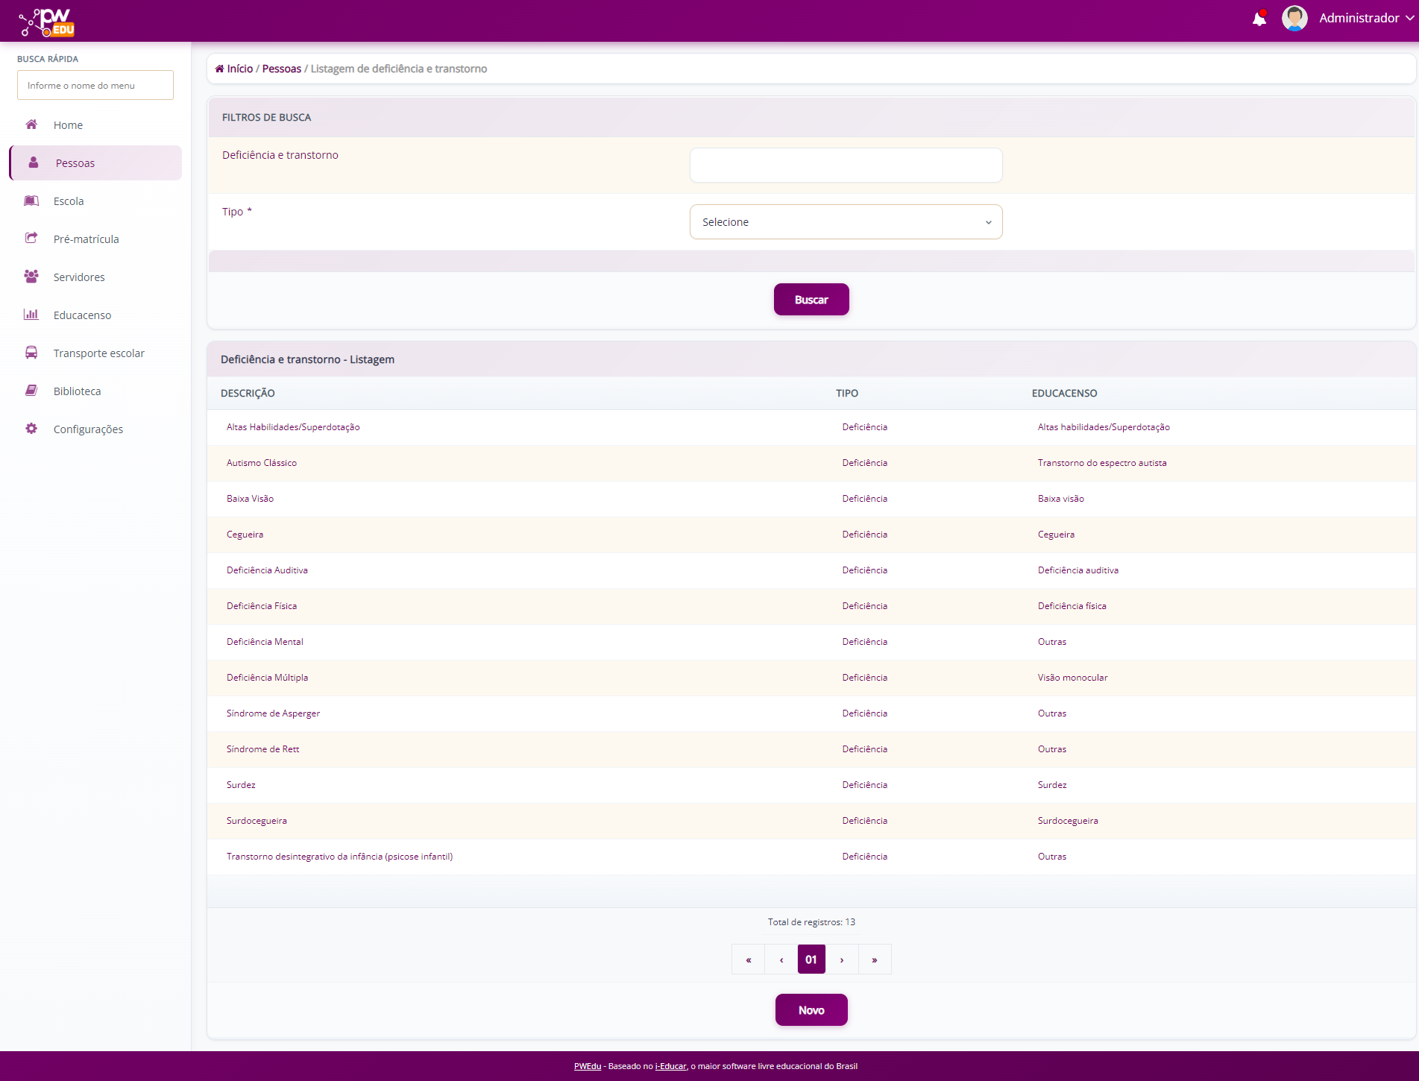The width and height of the screenshot is (1419, 1081).
Task: Click the PW EDU logo
Action: (48, 22)
